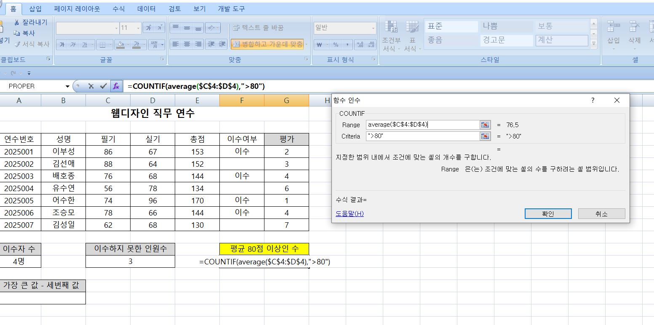Click the Cancel X in formula bar
The height and width of the screenshot is (325, 654).
91,86
